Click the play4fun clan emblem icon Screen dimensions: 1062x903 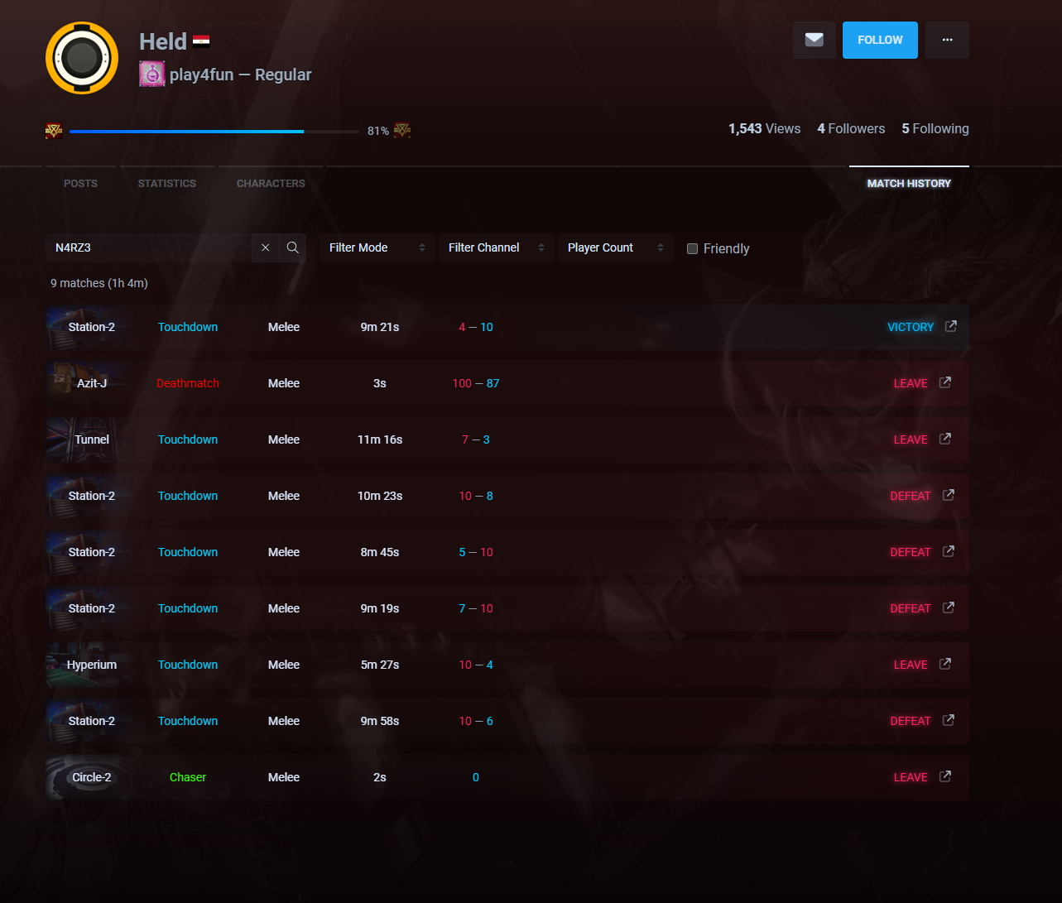click(151, 74)
